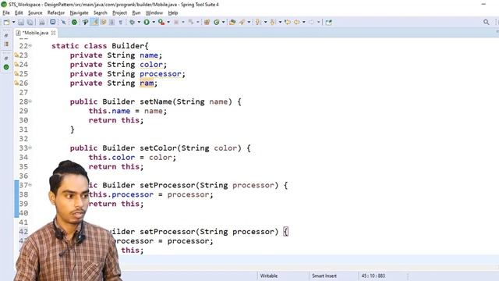Click the Next Annotation toolbar icon
Image resolution: width=499 pixels, height=281 pixels.
pyautogui.click(x=258, y=22)
